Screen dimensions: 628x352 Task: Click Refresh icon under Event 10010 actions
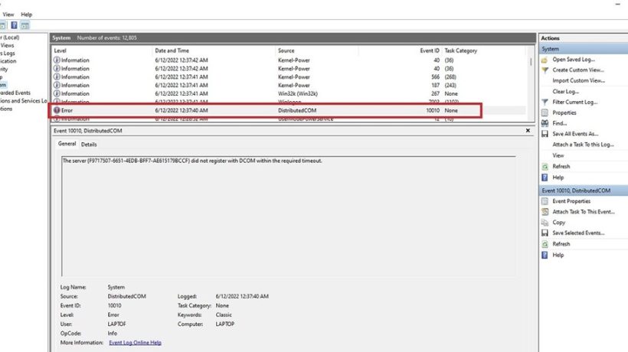tap(545, 244)
